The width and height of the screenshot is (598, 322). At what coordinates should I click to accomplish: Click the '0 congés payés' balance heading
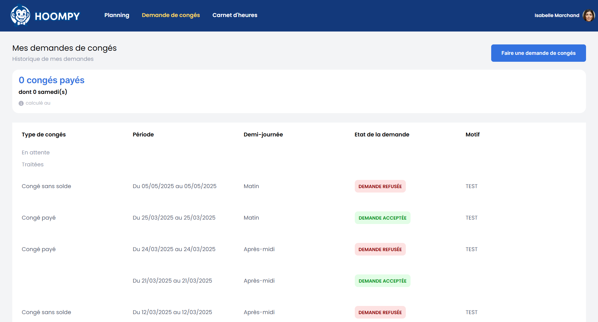(52, 80)
